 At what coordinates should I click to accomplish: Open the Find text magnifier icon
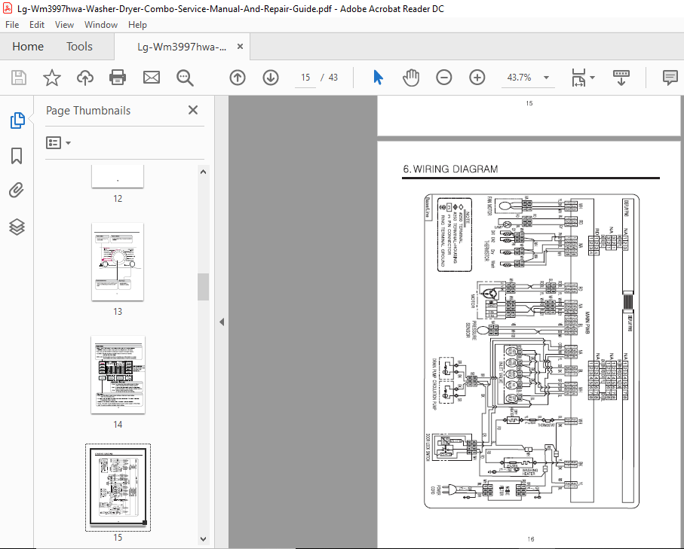coord(185,78)
